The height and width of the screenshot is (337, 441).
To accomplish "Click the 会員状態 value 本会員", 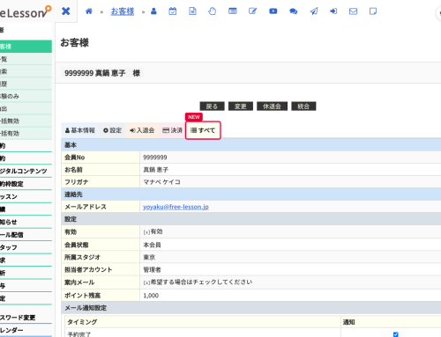I will click(x=152, y=245).
